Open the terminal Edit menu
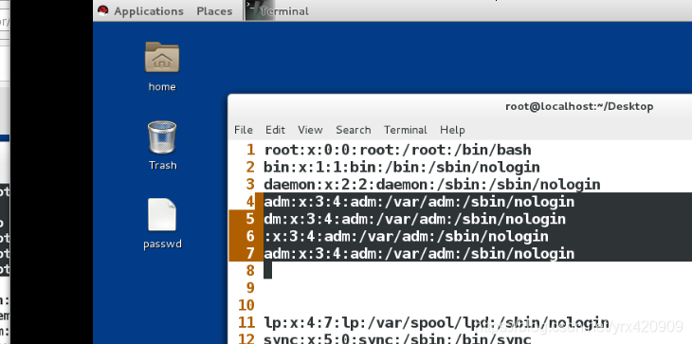 pos(276,130)
